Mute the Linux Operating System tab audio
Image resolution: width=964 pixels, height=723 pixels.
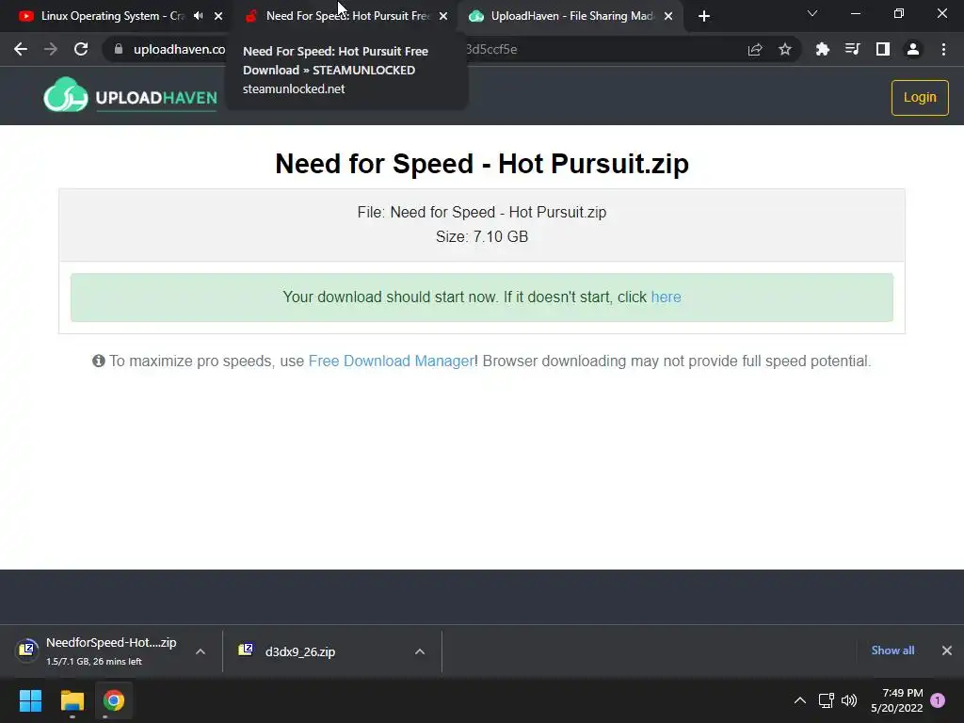click(198, 16)
